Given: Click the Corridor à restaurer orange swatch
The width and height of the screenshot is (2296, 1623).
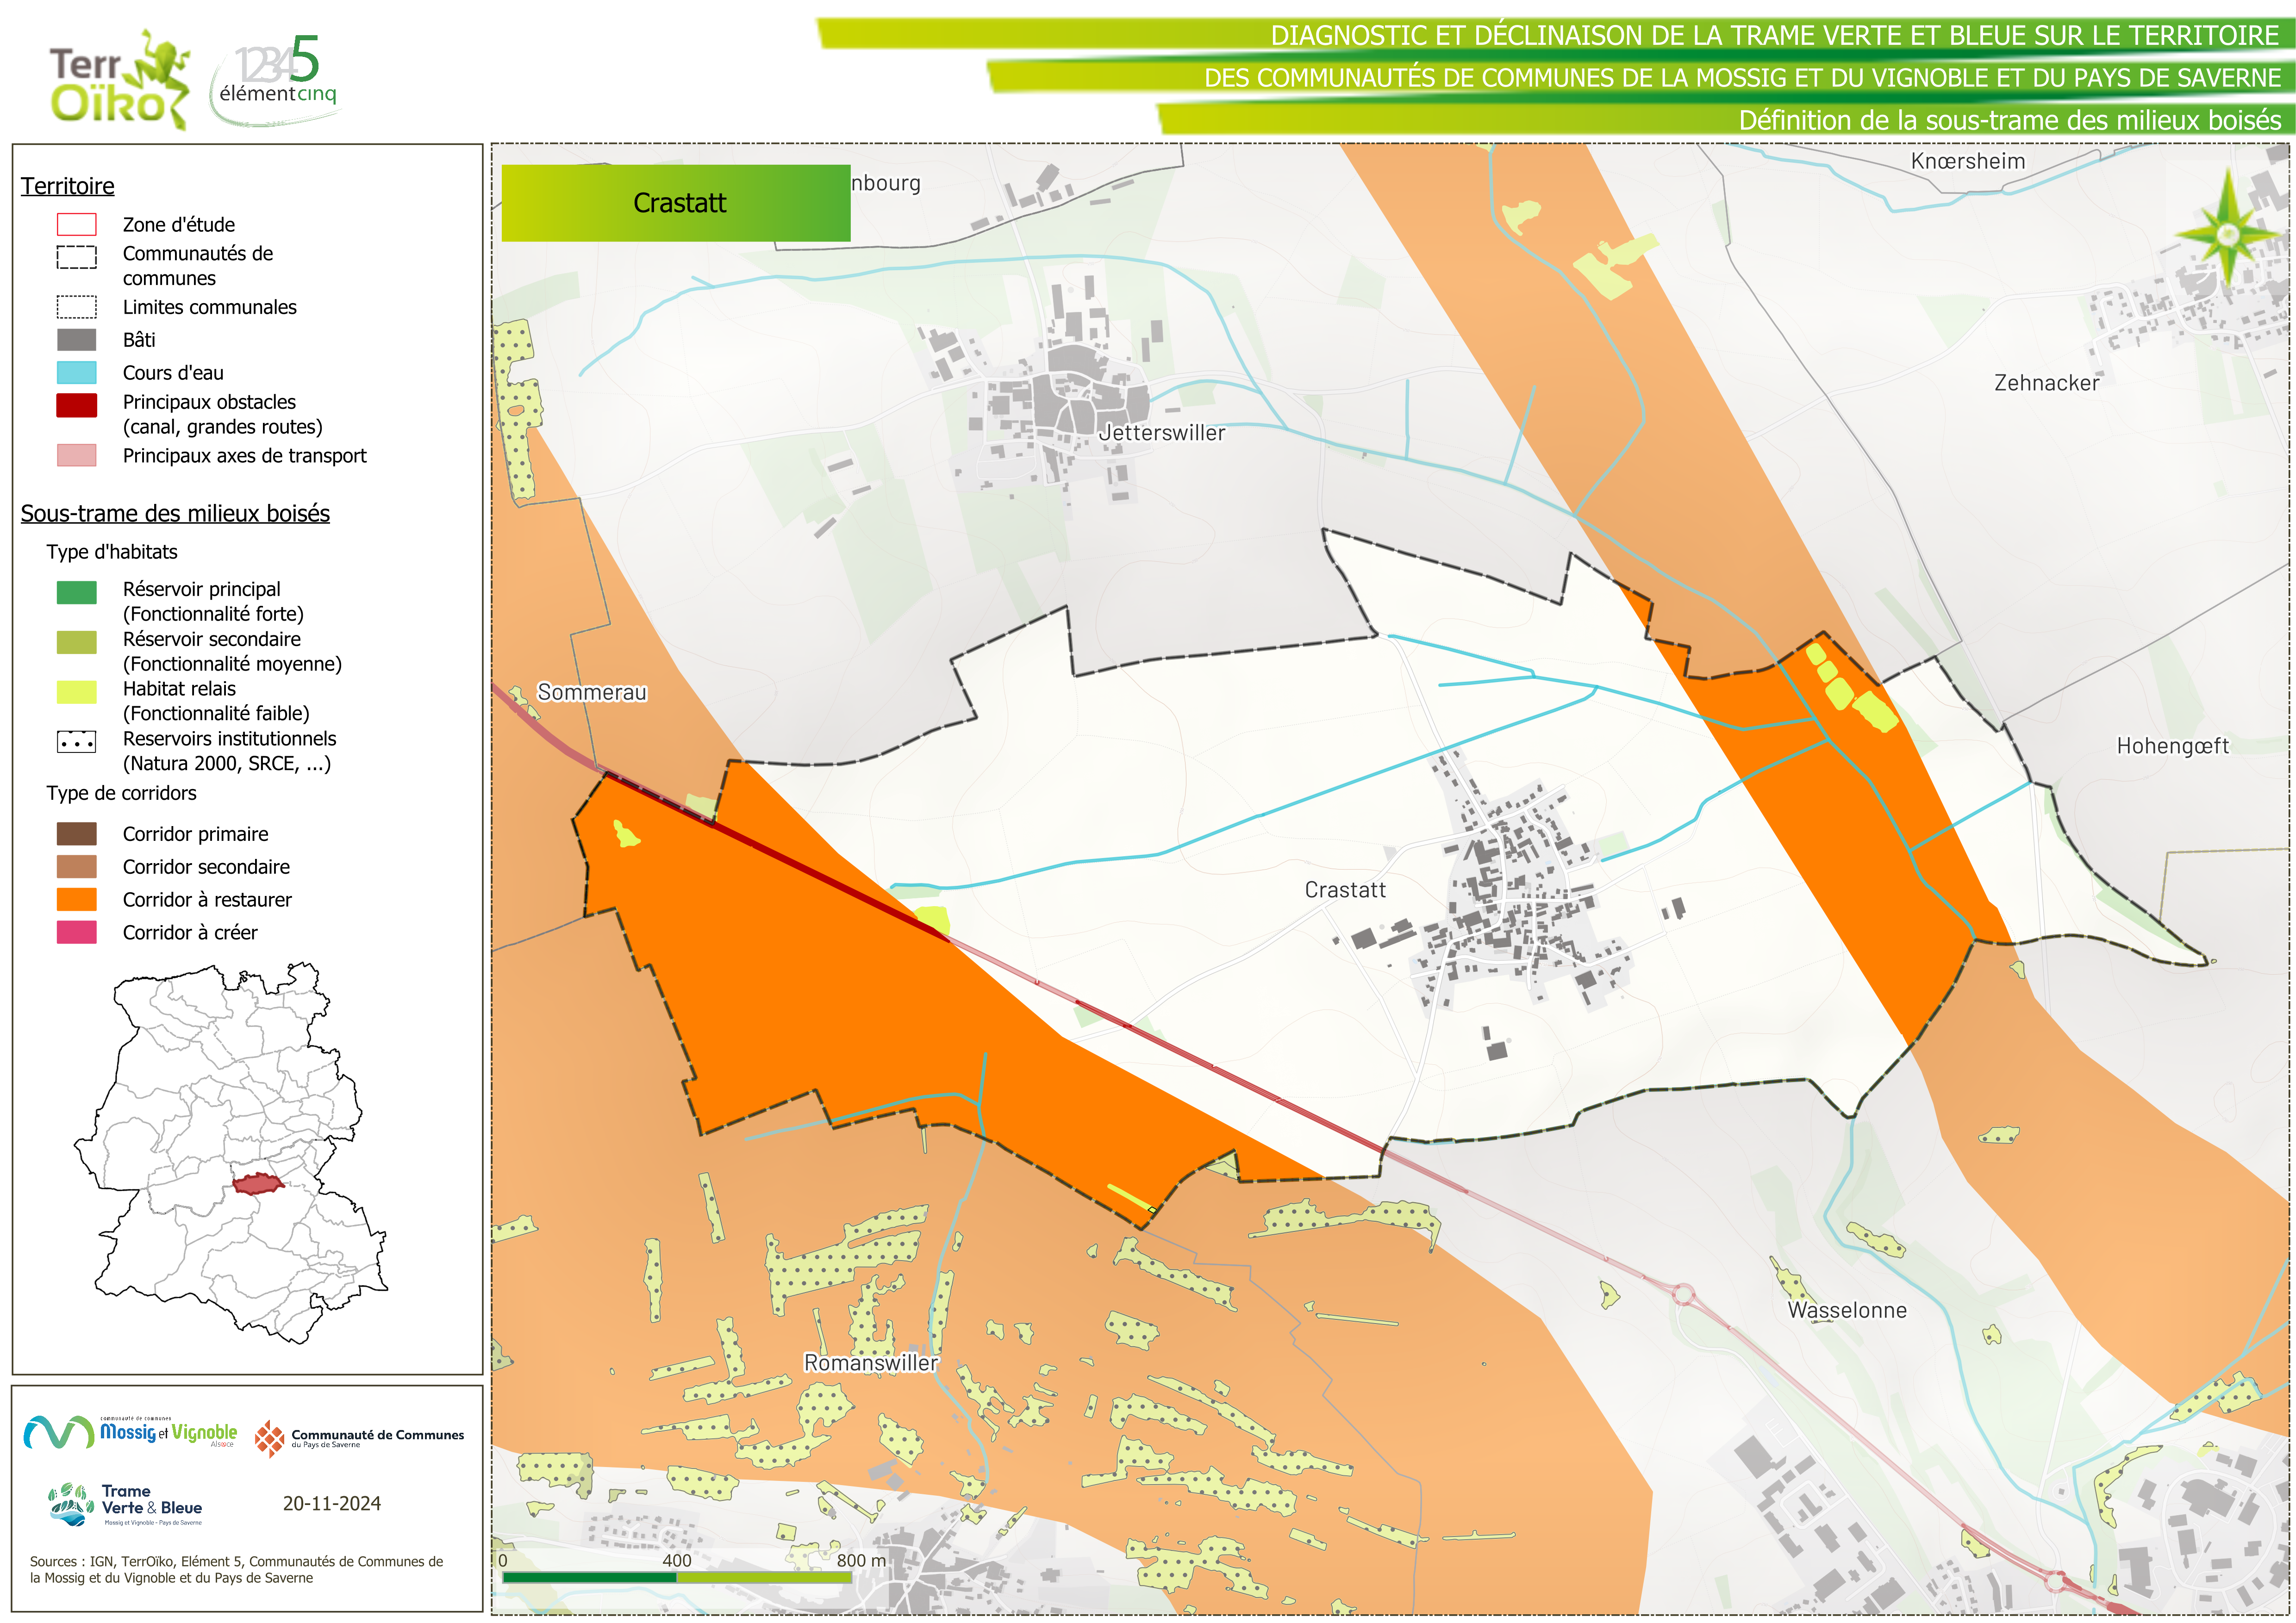Looking at the screenshot, I should [77, 899].
